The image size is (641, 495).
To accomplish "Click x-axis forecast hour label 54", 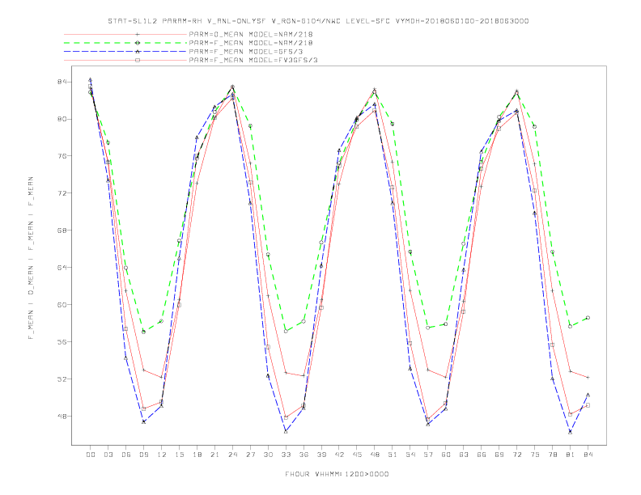I will tap(410, 455).
